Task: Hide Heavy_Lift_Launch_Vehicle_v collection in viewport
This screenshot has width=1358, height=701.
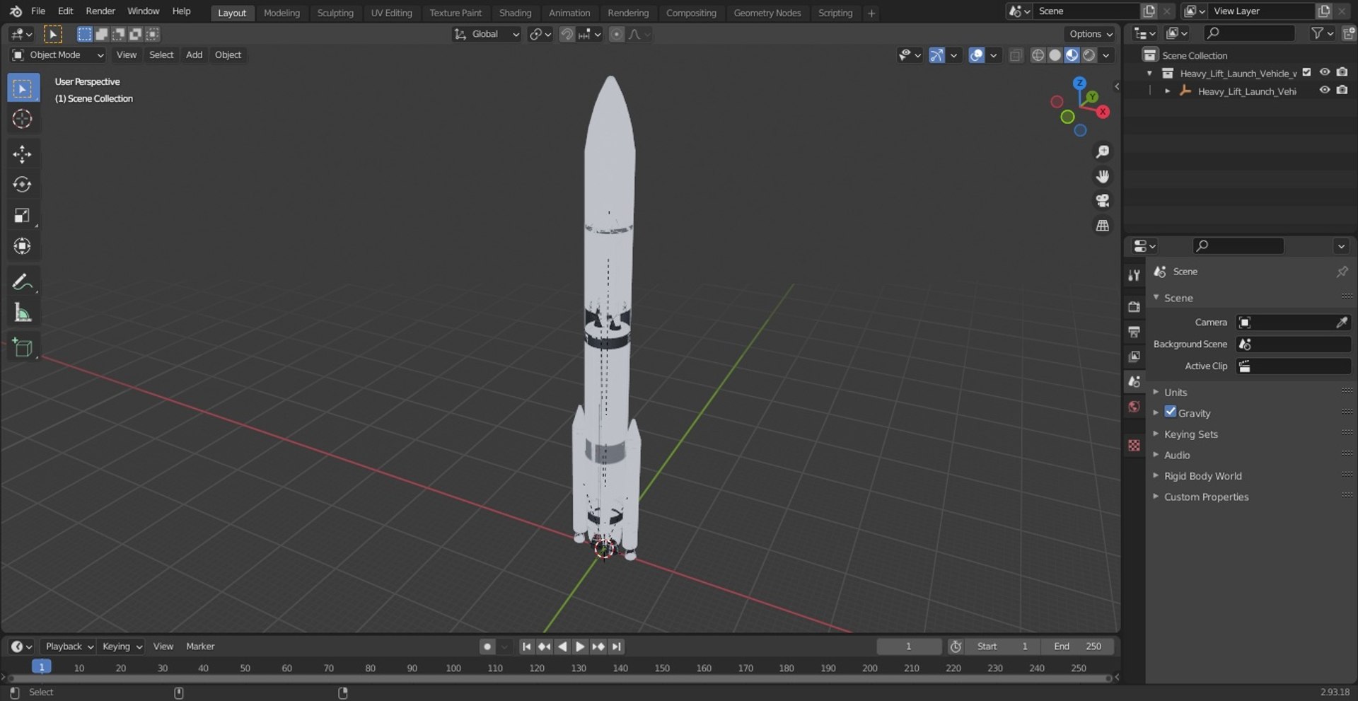Action: pyautogui.click(x=1325, y=72)
